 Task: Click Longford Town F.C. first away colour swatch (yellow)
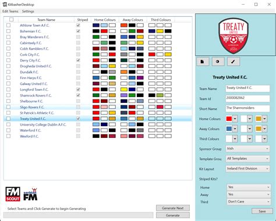(x=124, y=90)
